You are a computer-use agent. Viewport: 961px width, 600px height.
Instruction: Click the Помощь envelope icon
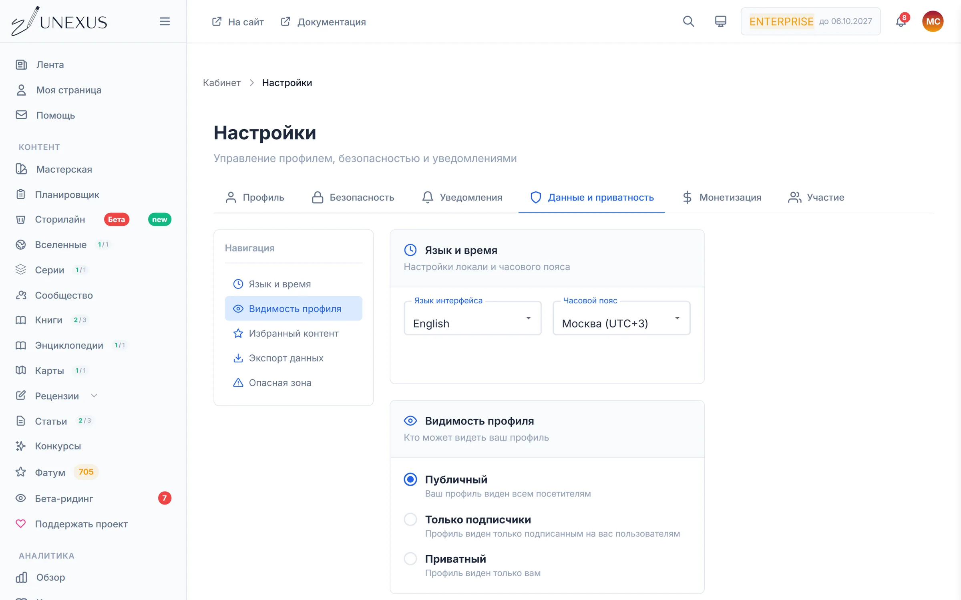(x=21, y=115)
